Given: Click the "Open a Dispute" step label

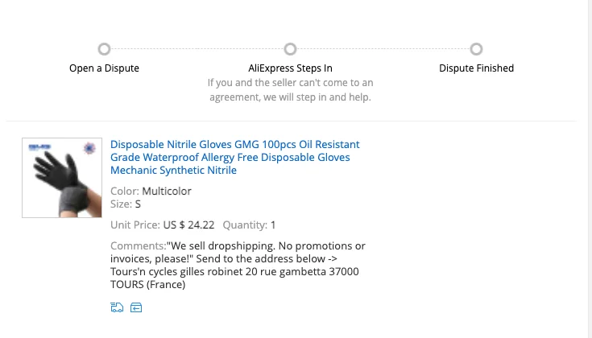Looking at the screenshot, I should tap(104, 68).
